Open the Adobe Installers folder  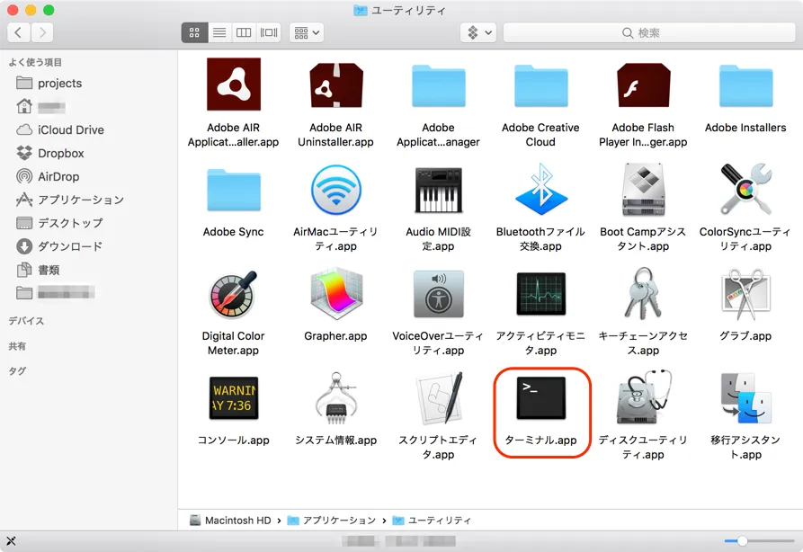point(745,85)
